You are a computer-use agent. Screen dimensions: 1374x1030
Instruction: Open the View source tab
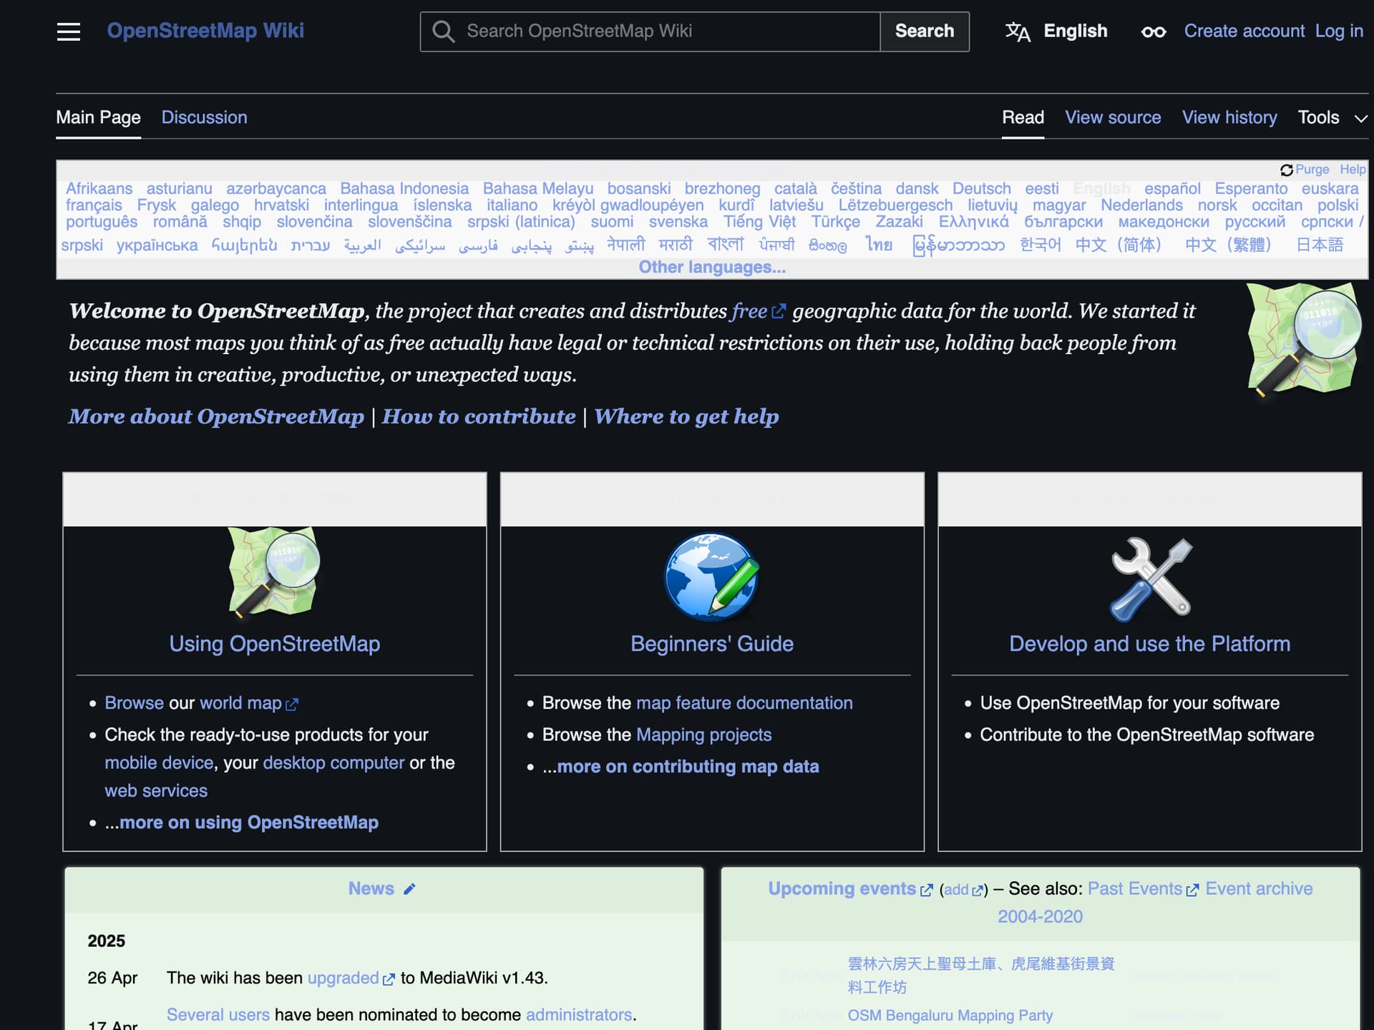[x=1113, y=117]
